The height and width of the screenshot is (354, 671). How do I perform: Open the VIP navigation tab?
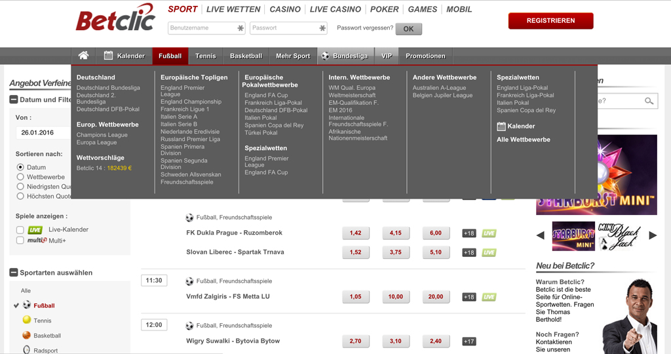coord(387,56)
